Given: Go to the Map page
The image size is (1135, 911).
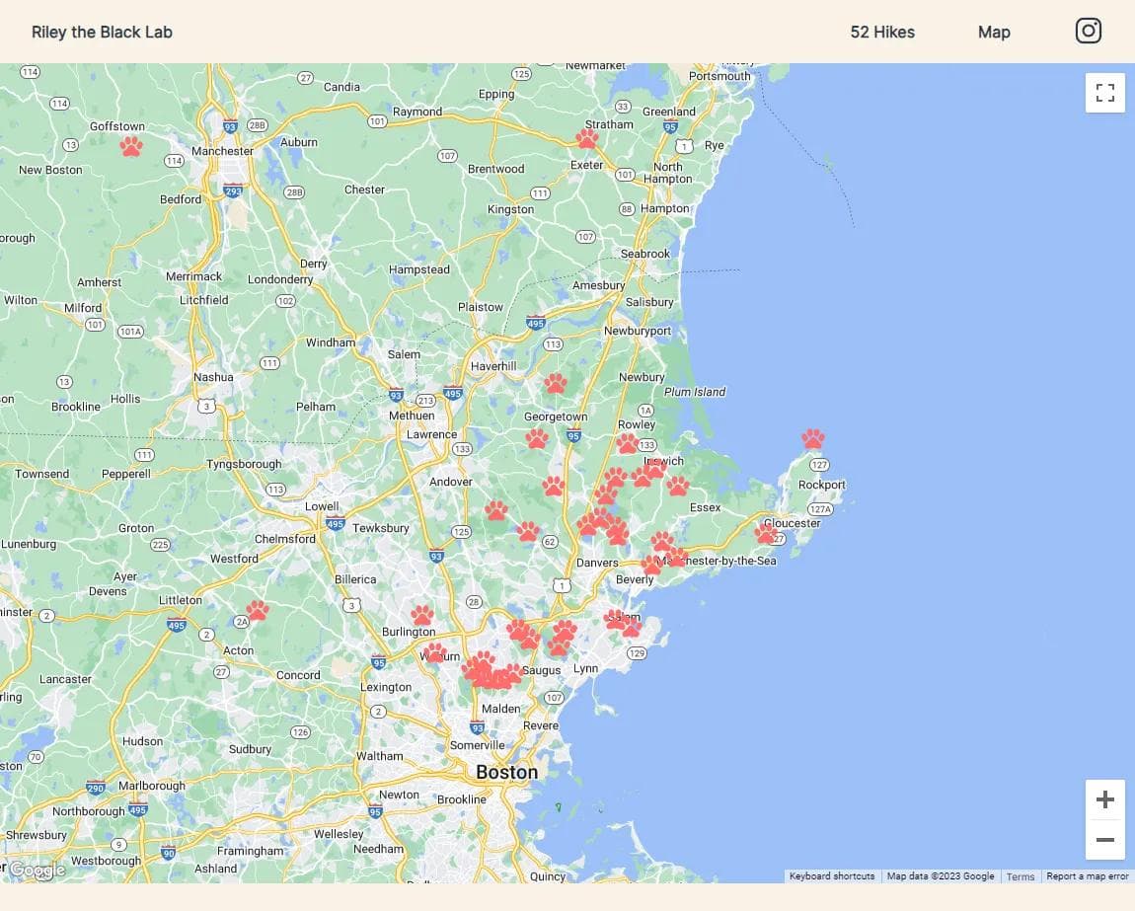Looking at the screenshot, I should (x=994, y=32).
